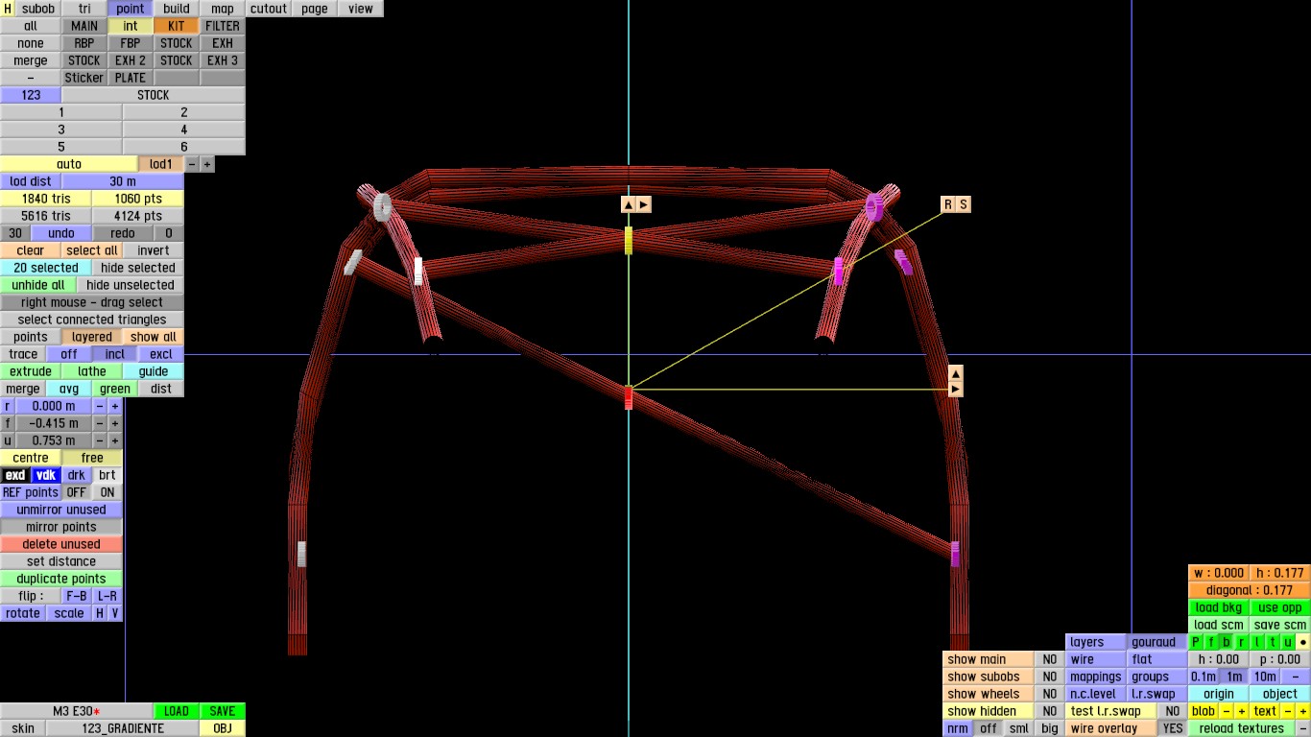
Task: Click right arrow handle beside the R button line end
Action: [956, 389]
